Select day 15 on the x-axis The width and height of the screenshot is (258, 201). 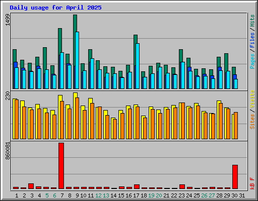121,195
